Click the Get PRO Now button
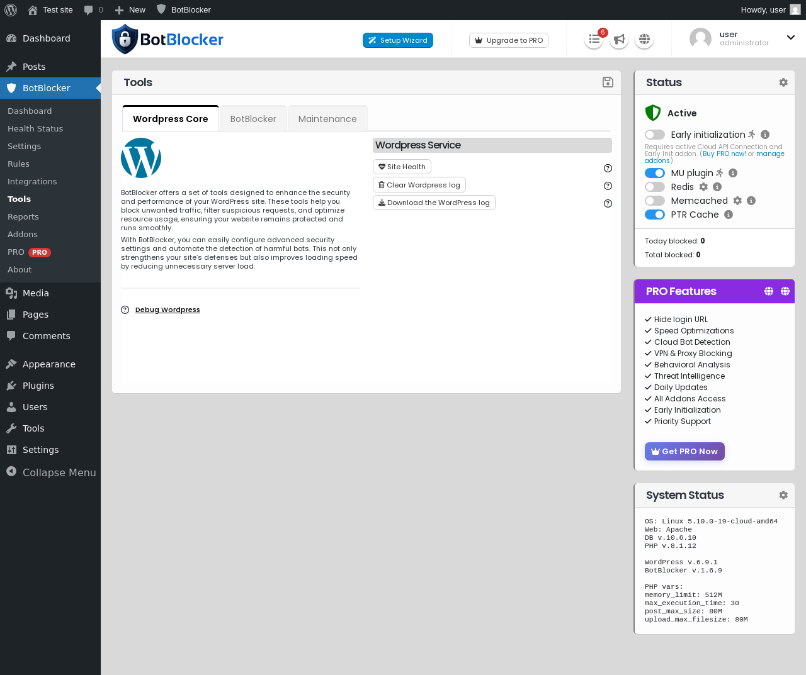The width and height of the screenshot is (806, 675). point(684,451)
